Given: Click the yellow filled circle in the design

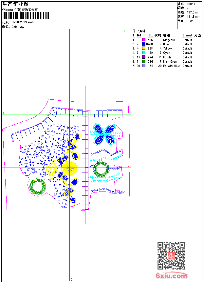Looking at the screenshot, I should [x=69, y=168].
